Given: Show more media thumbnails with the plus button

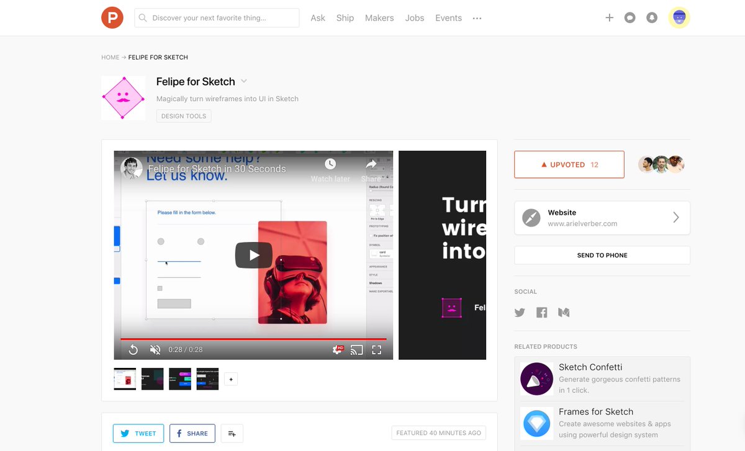Looking at the screenshot, I should coord(230,378).
